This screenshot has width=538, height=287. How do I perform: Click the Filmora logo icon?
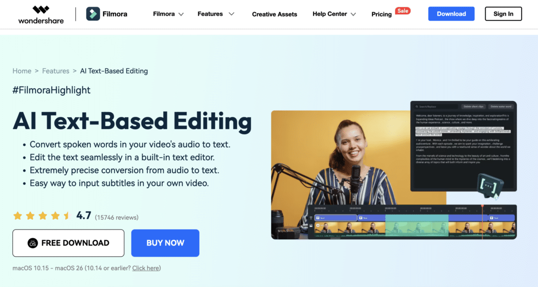[x=93, y=14]
